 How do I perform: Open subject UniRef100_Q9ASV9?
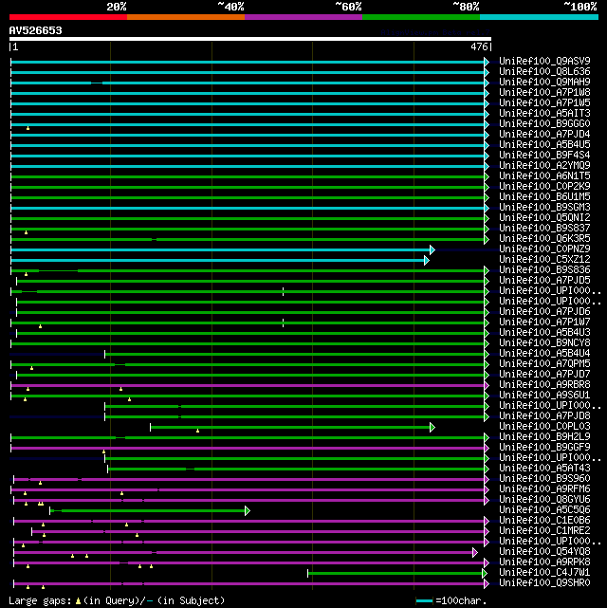[x=544, y=62]
